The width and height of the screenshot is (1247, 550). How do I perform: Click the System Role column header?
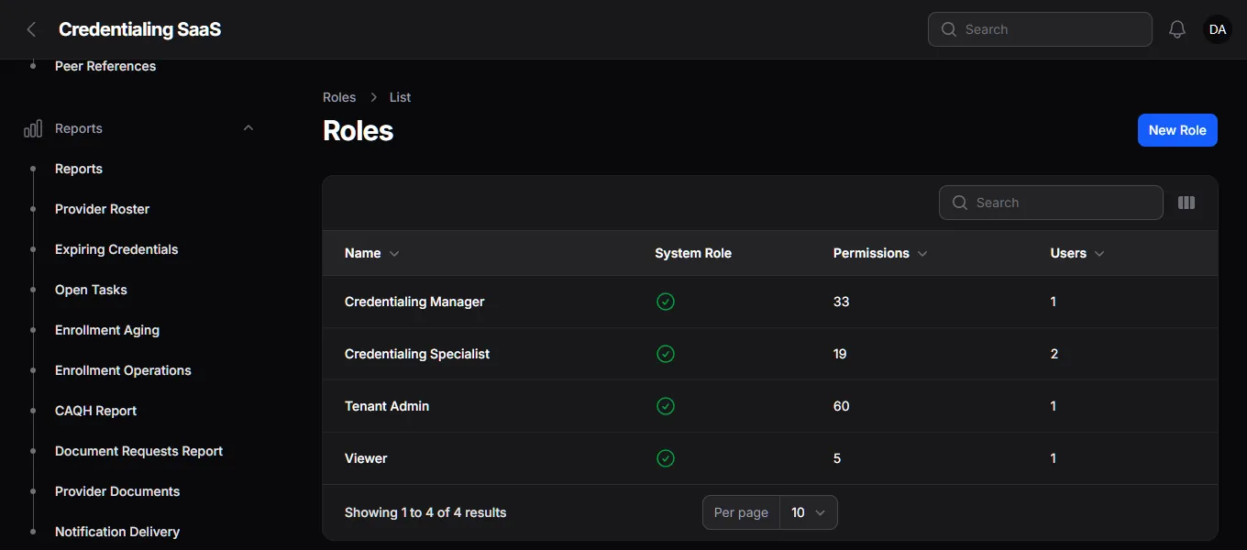pos(693,253)
